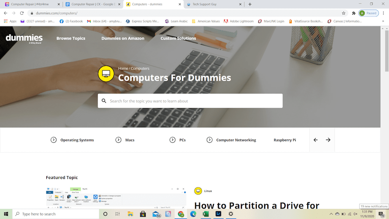389x219 pixels.
Task: Open the Computer Networking topic link
Action: 236,140
